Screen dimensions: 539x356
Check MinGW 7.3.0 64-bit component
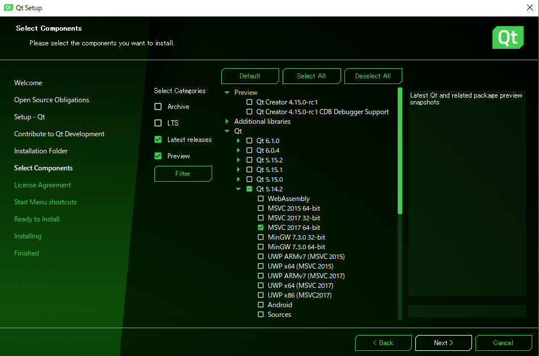(261, 246)
